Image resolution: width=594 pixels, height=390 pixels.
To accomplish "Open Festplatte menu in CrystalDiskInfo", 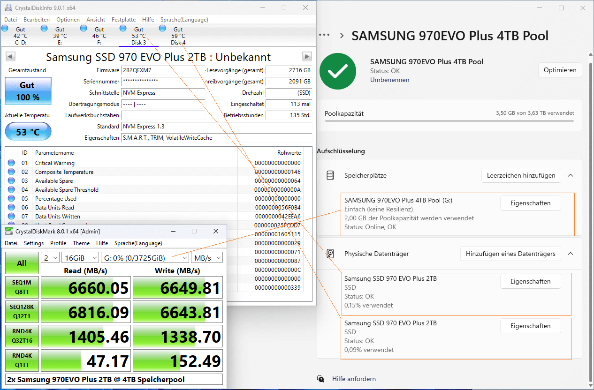I will click(124, 20).
